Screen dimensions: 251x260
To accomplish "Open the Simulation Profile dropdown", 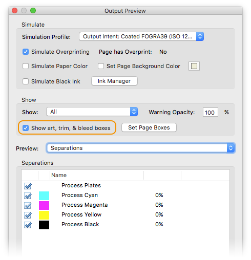I will 141,36.
